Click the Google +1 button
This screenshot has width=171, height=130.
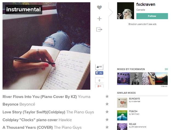coord(99,86)
